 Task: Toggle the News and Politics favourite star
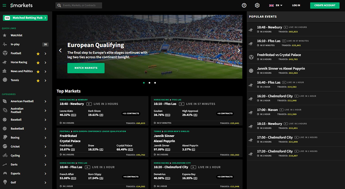click(x=38, y=72)
